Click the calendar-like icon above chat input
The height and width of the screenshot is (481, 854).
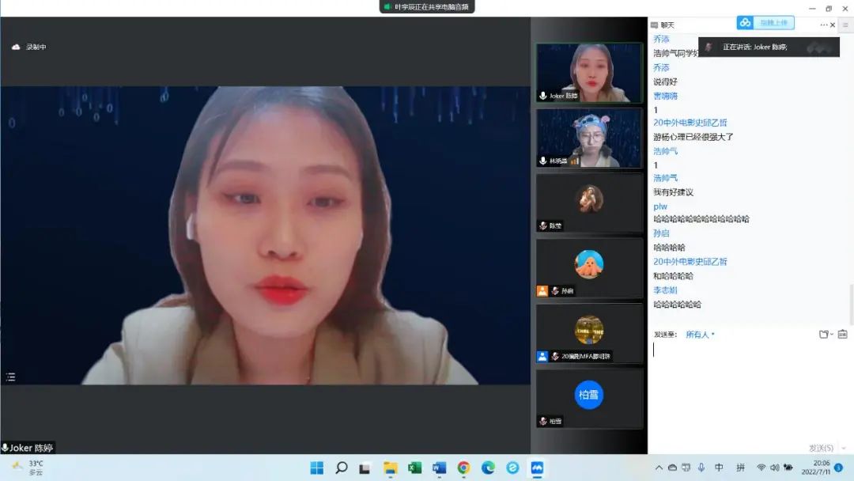pyautogui.click(x=843, y=335)
